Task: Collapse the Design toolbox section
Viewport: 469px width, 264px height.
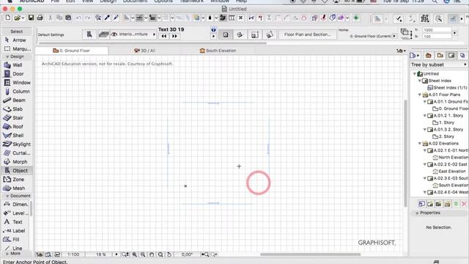Action: coord(7,56)
